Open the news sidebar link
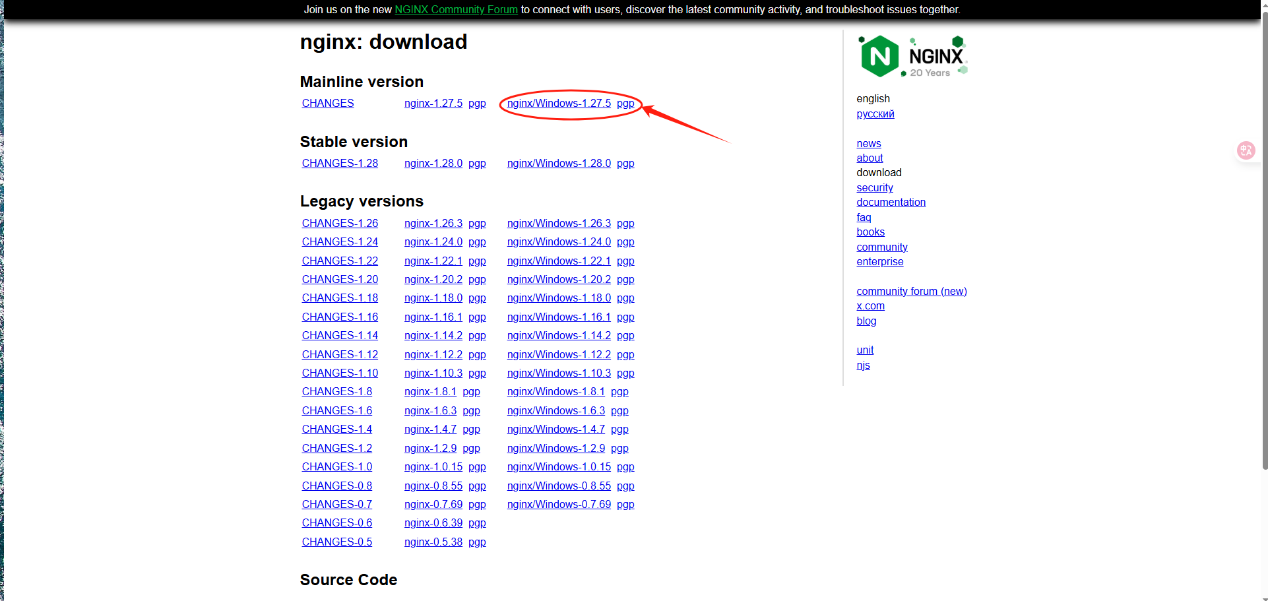 point(869,144)
